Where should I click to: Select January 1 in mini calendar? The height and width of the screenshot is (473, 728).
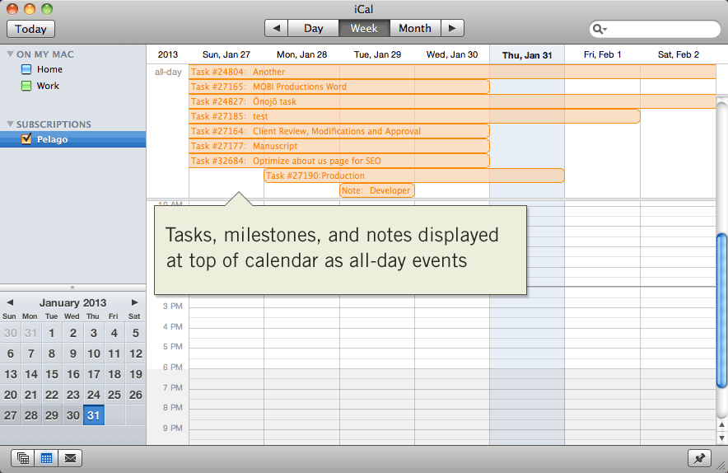[52, 333]
